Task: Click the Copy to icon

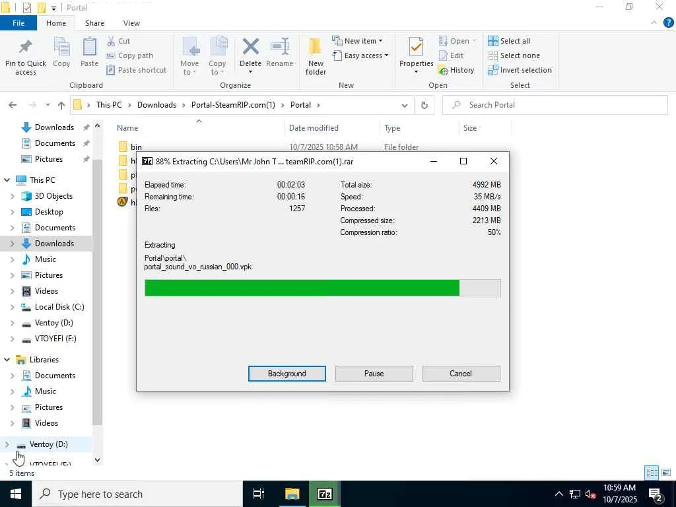Action: [218, 47]
